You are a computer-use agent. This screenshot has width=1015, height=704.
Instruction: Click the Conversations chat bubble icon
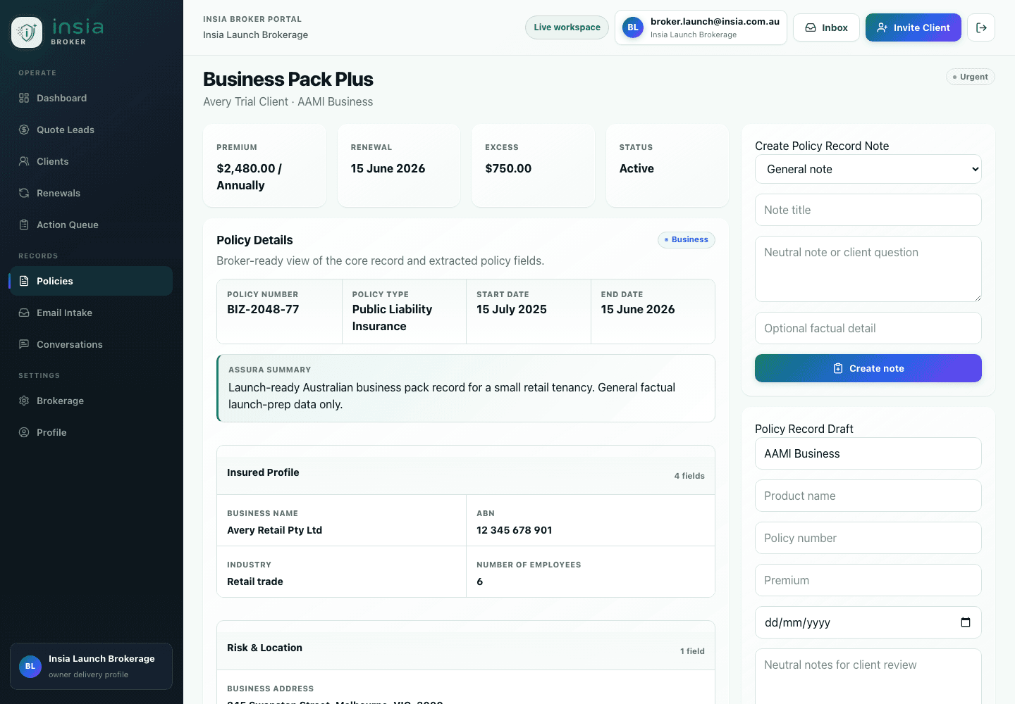(24, 344)
